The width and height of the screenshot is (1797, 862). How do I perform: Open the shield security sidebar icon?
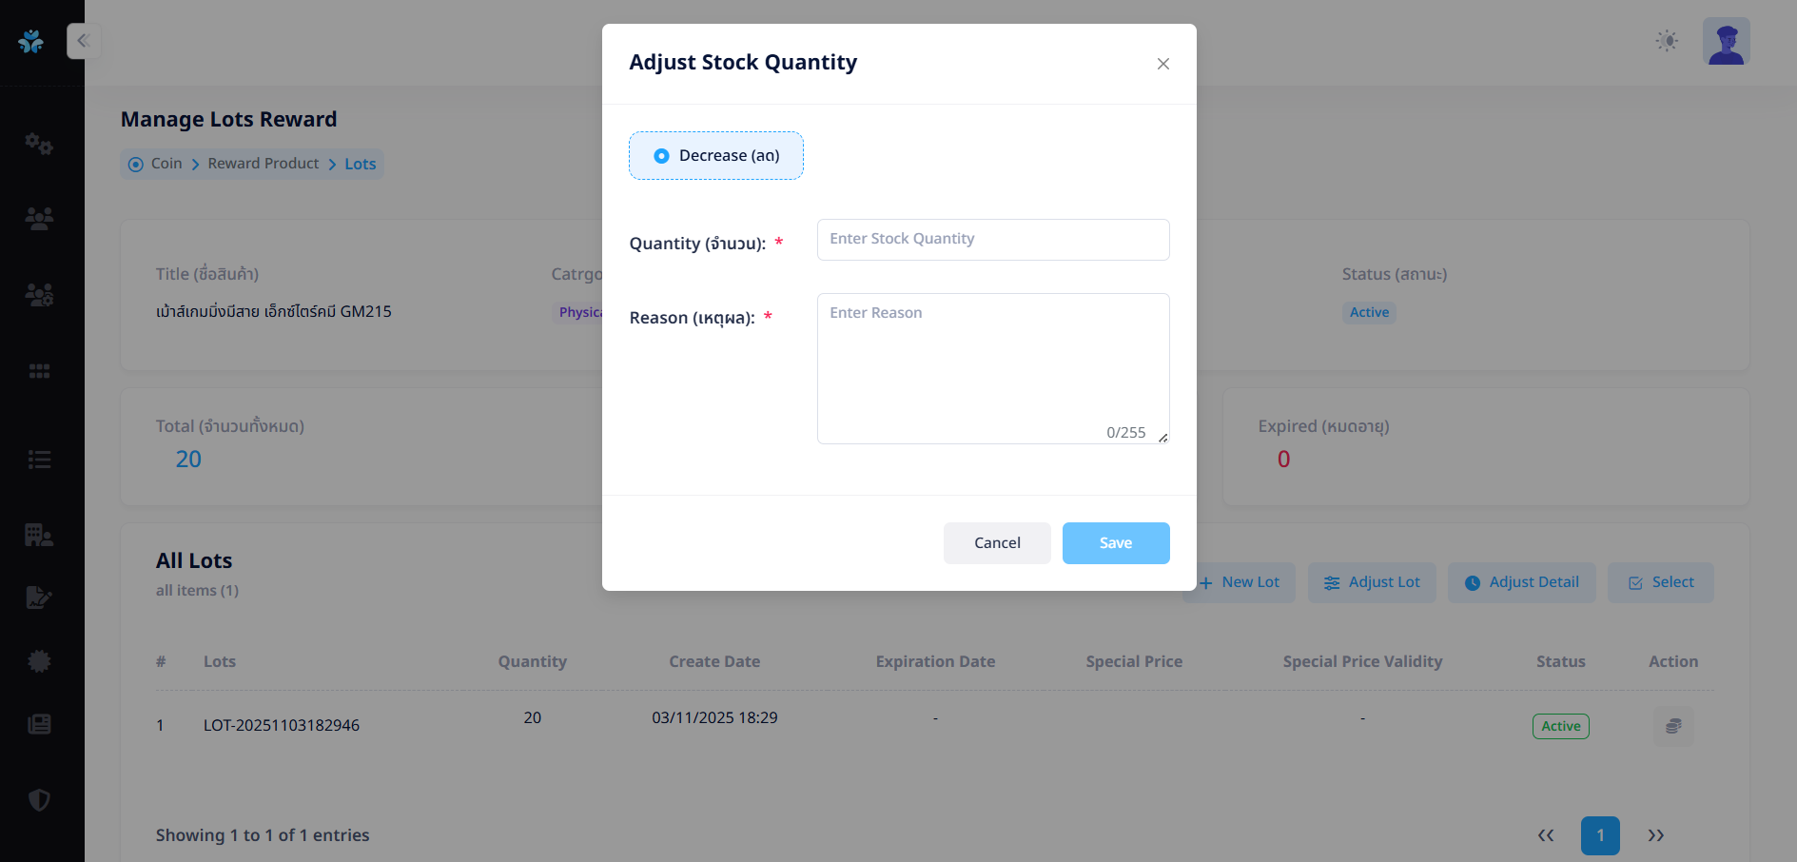[x=39, y=800]
